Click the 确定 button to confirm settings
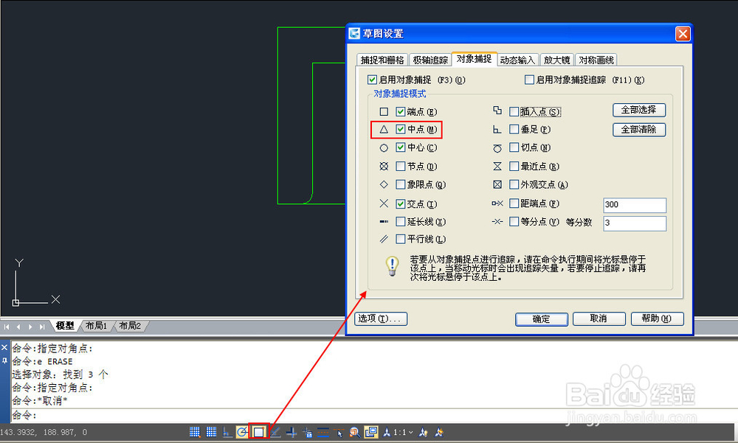 pyautogui.click(x=541, y=319)
